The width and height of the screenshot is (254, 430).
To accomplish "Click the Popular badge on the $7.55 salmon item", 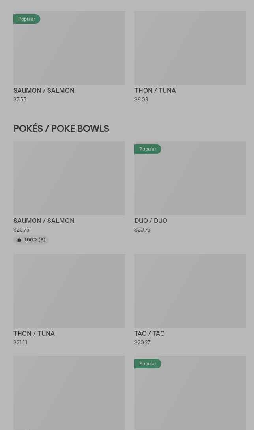I will [x=26, y=19].
